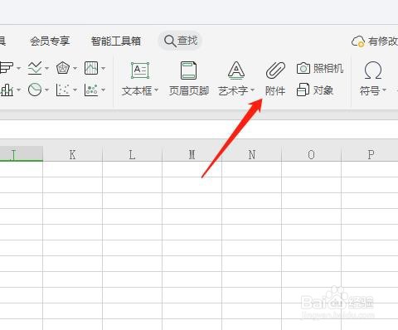The width and height of the screenshot is (398, 330).
Task: Expand the stock chart dropdown arrow
Action: pyautogui.click(x=103, y=68)
